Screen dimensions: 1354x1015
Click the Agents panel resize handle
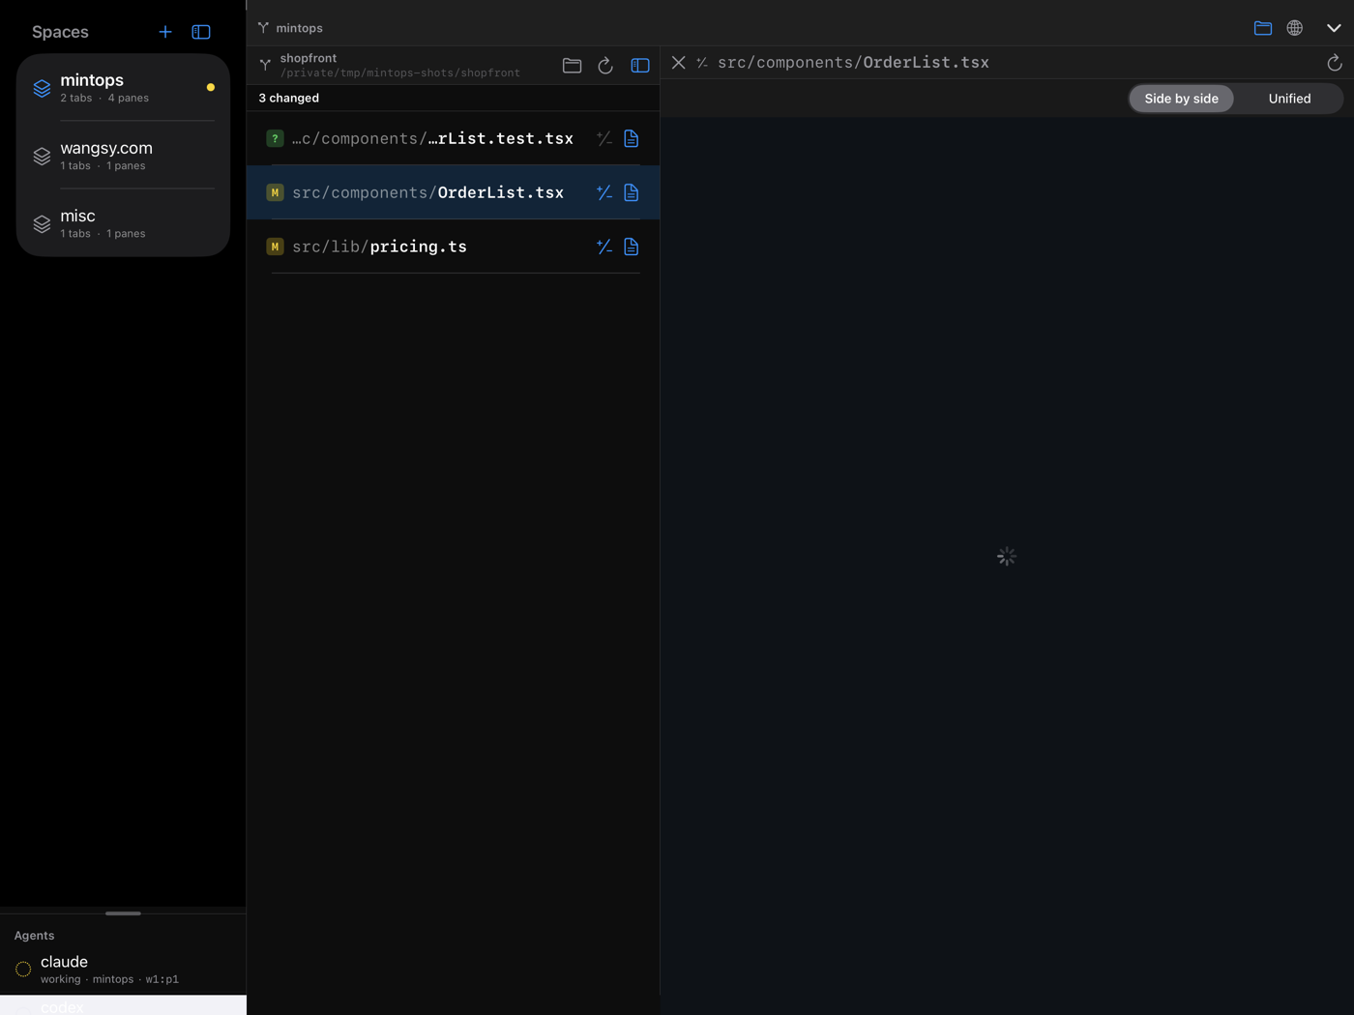pyautogui.click(x=123, y=913)
